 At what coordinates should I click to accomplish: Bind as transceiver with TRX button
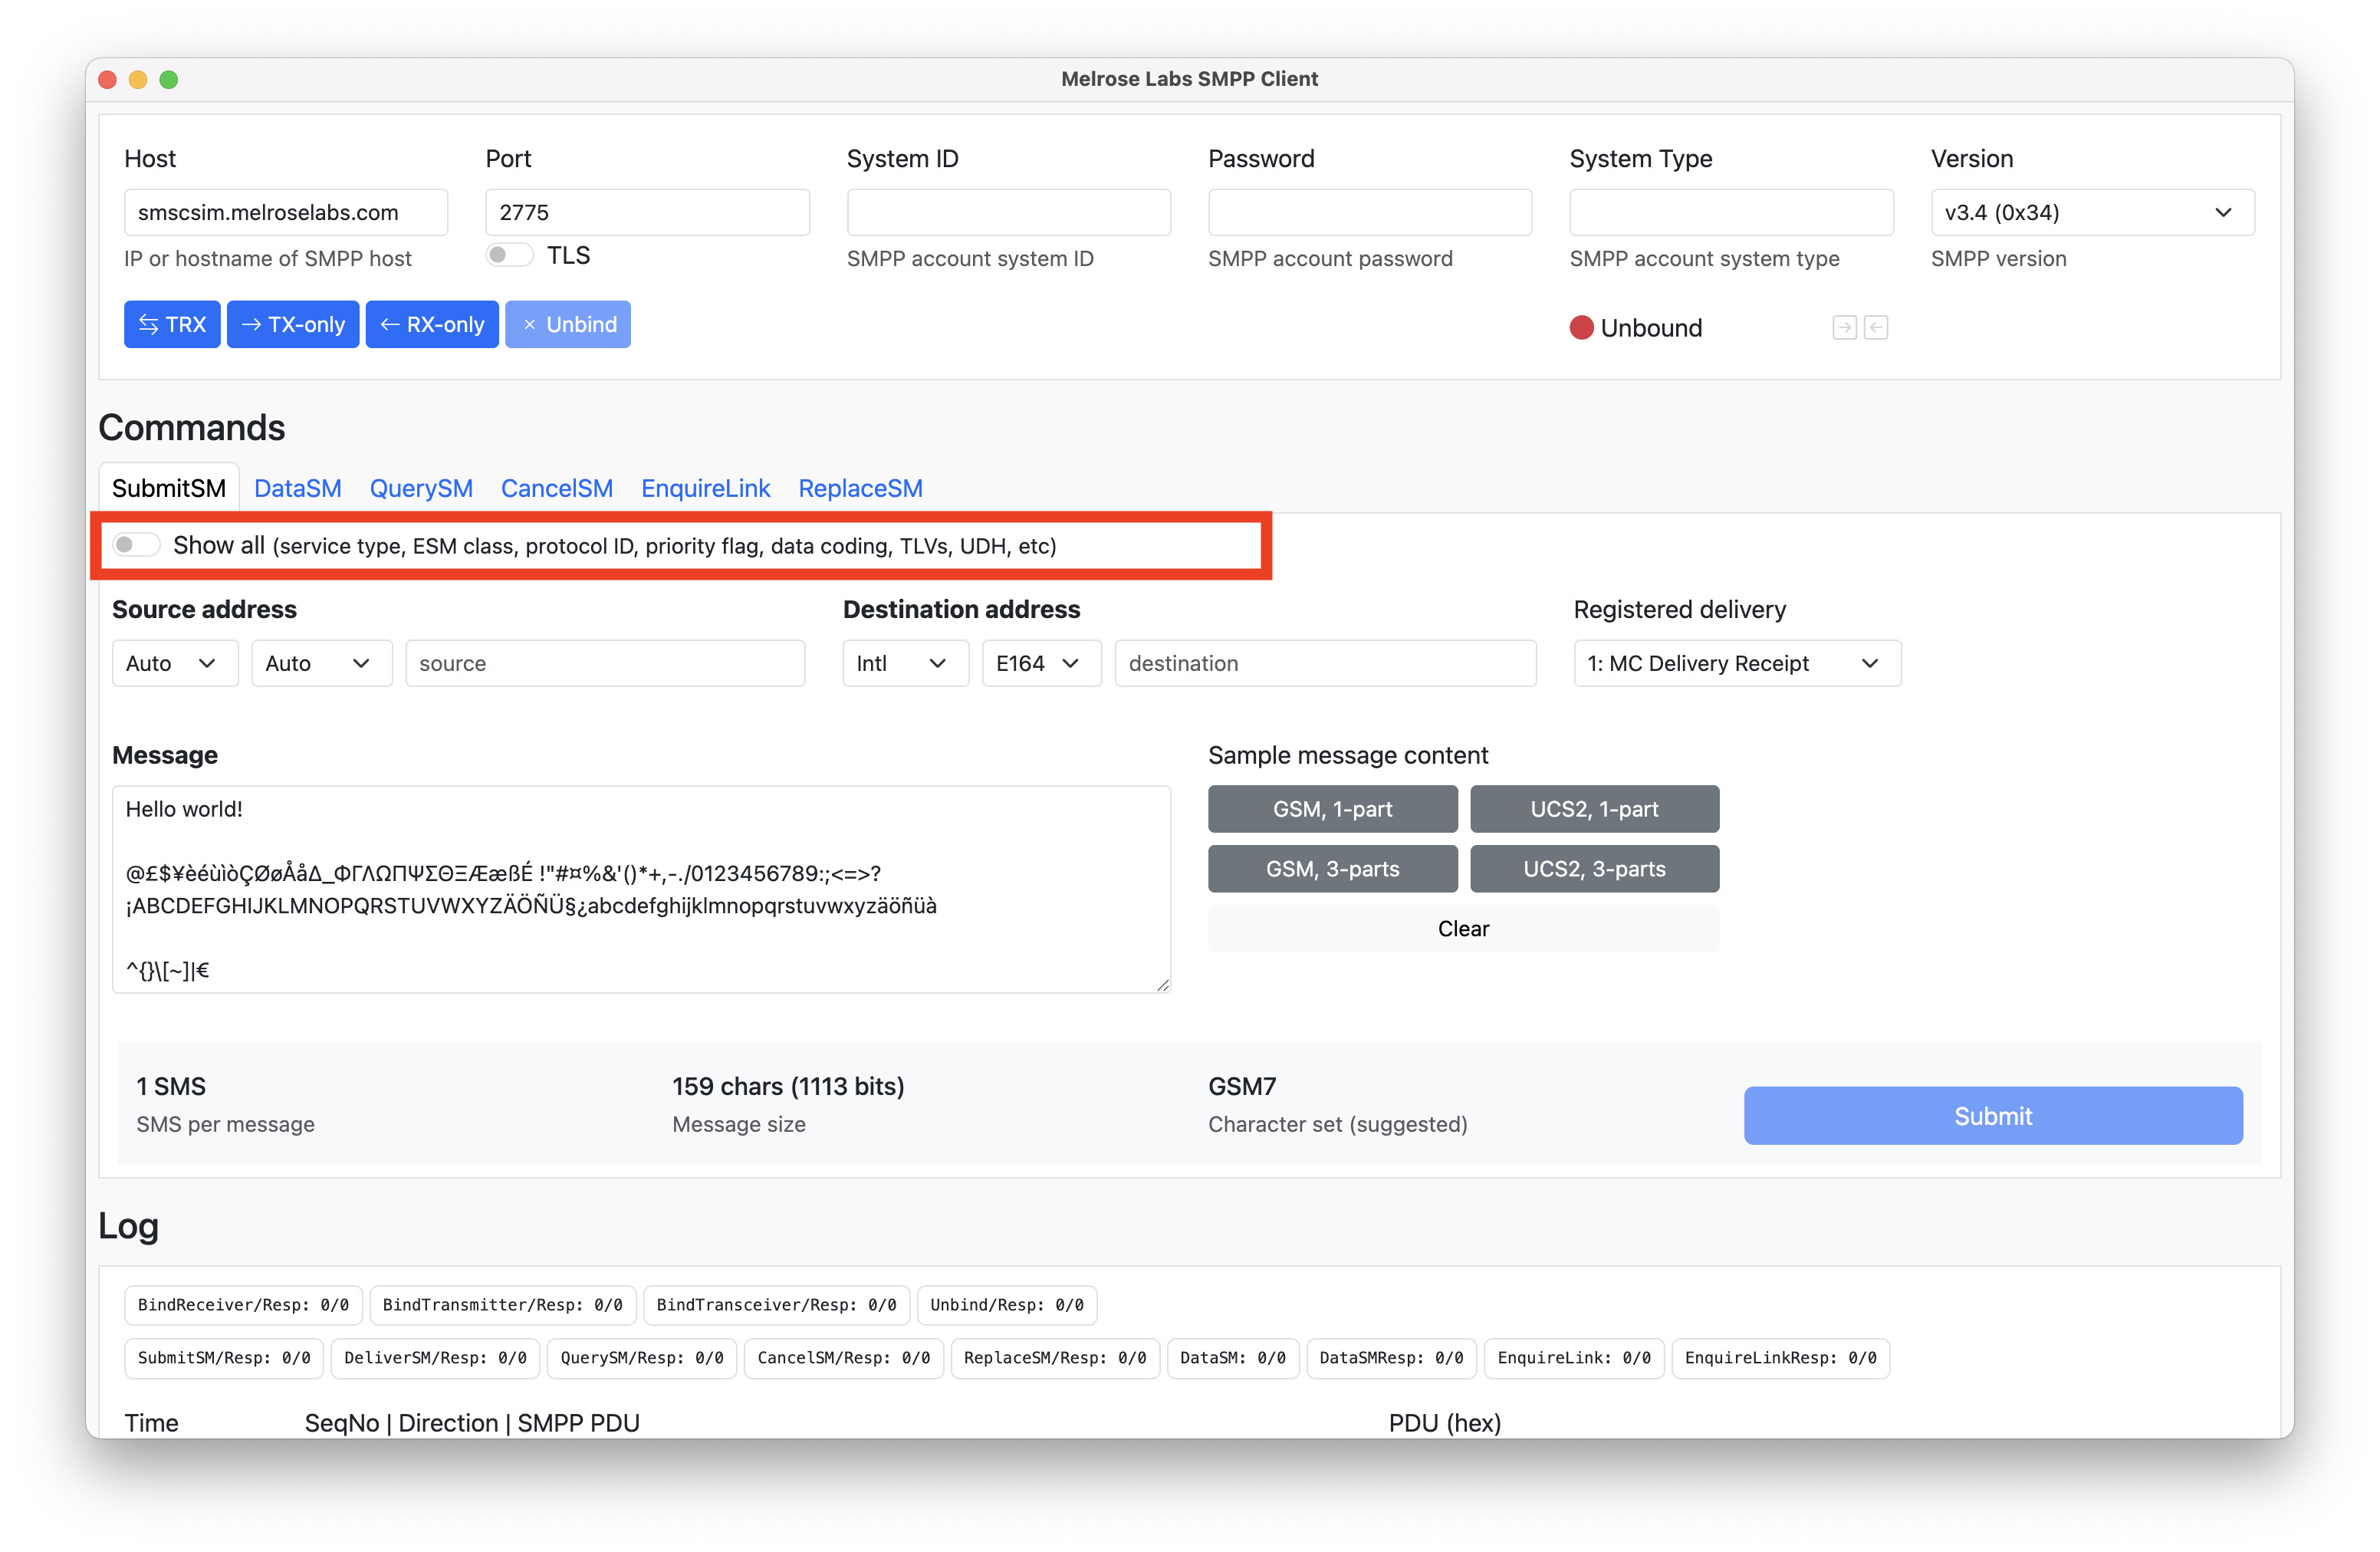[172, 324]
